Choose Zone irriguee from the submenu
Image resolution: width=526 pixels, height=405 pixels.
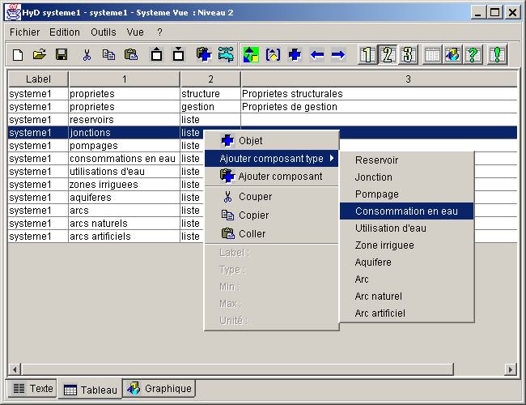click(406, 245)
